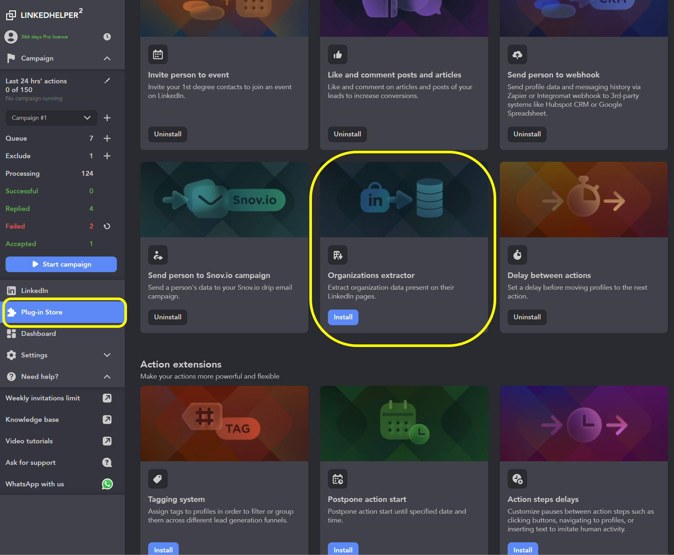Open the Queue list row
This screenshot has height=555, width=674.
pyautogui.click(x=49, y=138)
